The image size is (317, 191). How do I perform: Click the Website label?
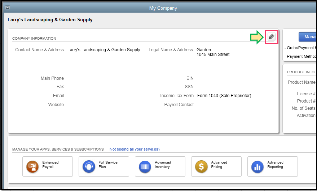(56, 105)
